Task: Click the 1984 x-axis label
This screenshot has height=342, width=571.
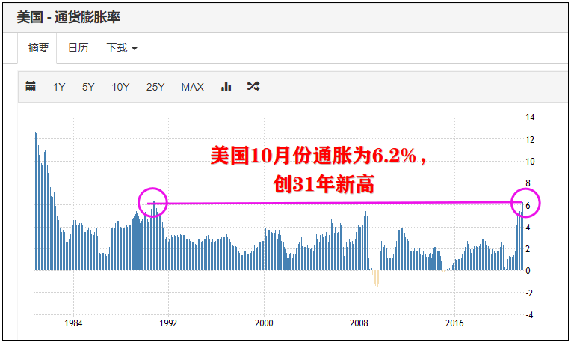Action: pyautogui.click(x=72, y=323)
